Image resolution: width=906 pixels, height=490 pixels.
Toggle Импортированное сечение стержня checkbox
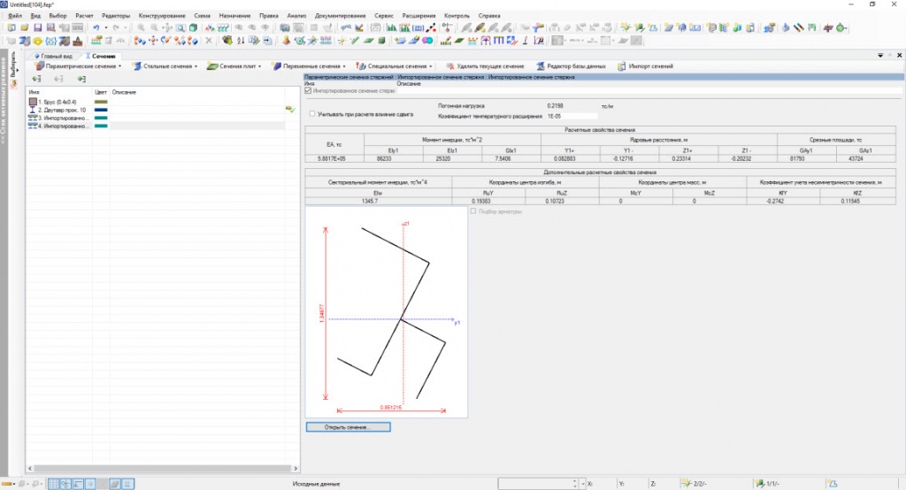pyautogui.click(x=308, y=91)
